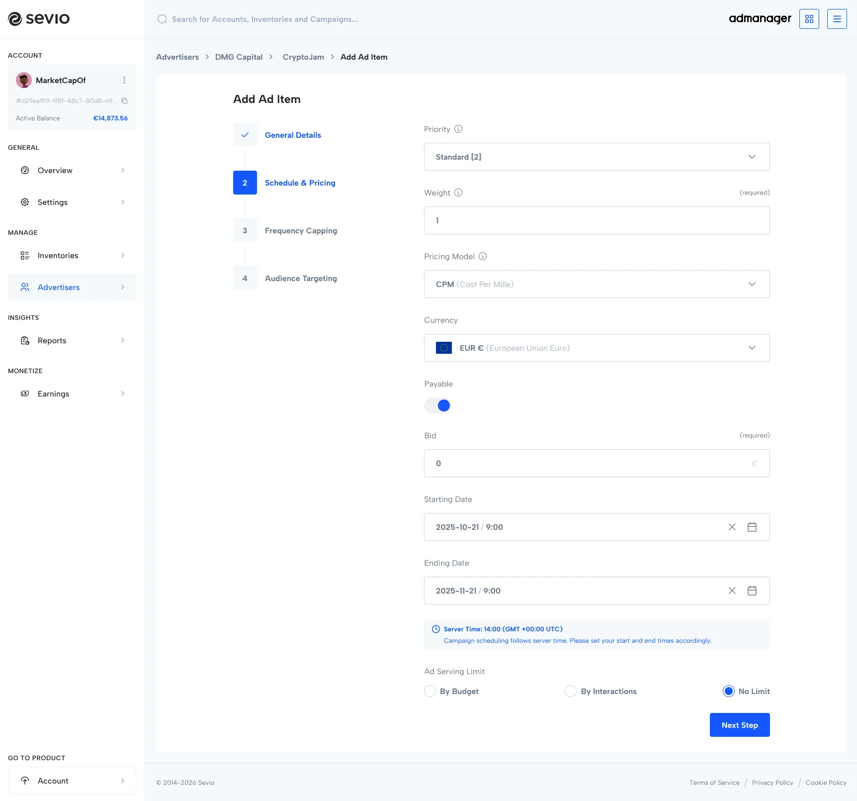Expand Overview submenu chevron

(x=123, y=170)
